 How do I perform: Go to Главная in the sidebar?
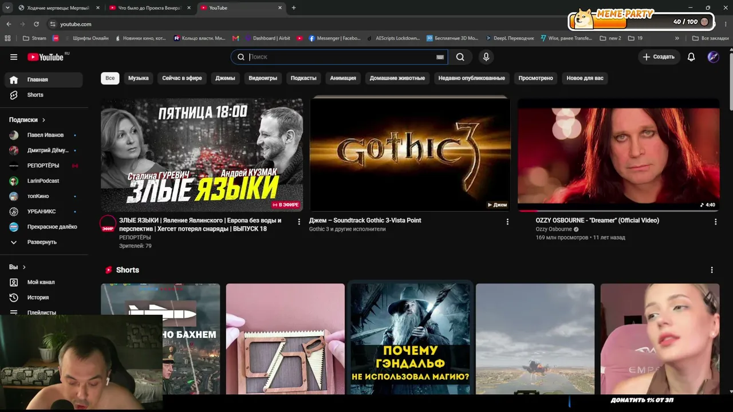click(44, 80)
